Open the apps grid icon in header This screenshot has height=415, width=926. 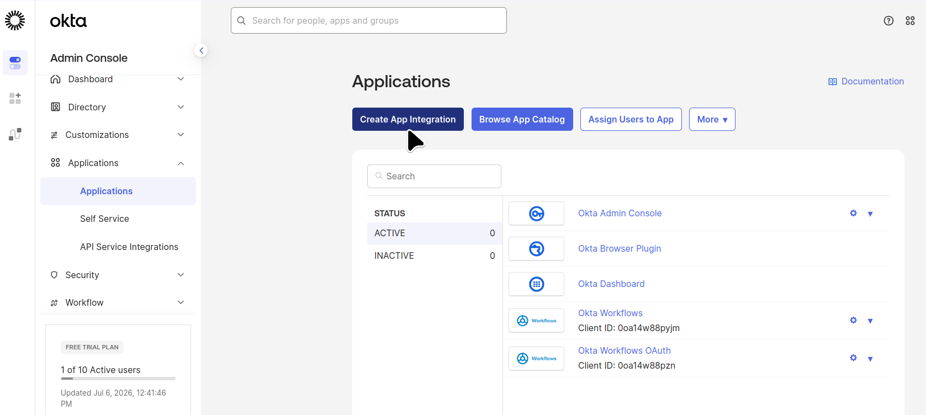pyautogui.click(x=911, y=21)
